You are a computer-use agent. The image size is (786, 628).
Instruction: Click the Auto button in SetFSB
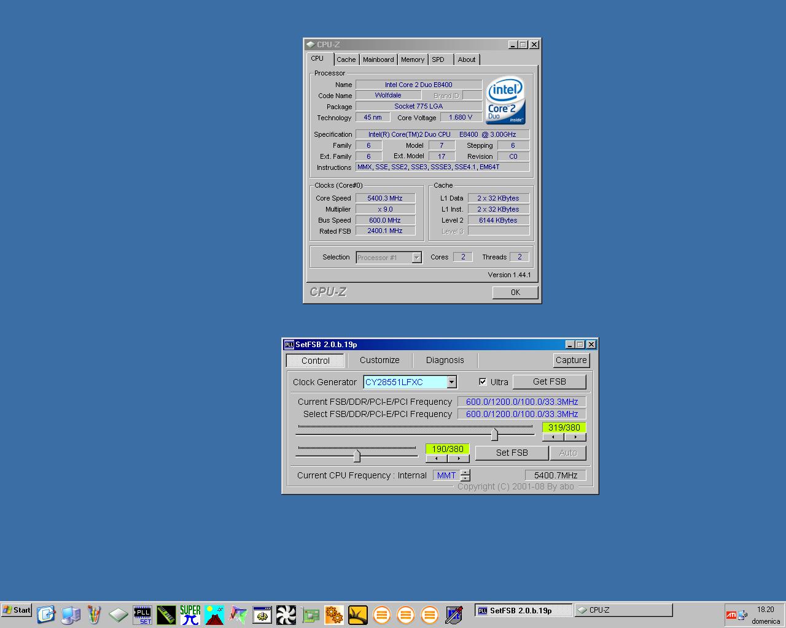coord(568,453)
